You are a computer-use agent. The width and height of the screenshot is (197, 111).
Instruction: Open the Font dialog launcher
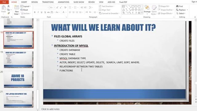(66, 17)
